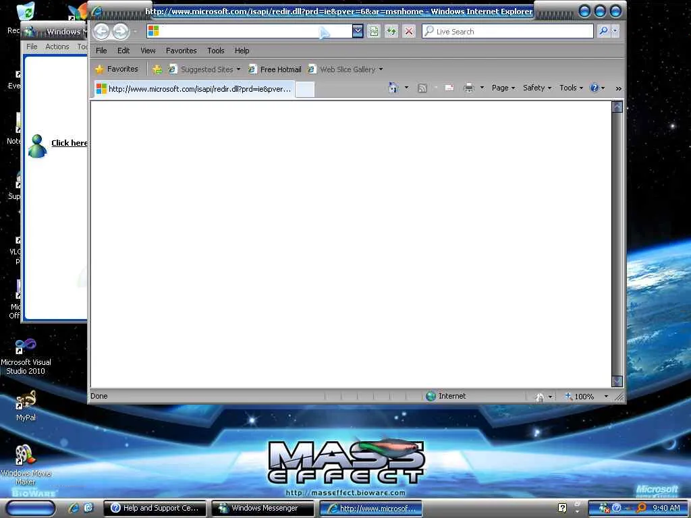
Task: Open the Suggested Sites favorites link
Action: pos(204,69)
